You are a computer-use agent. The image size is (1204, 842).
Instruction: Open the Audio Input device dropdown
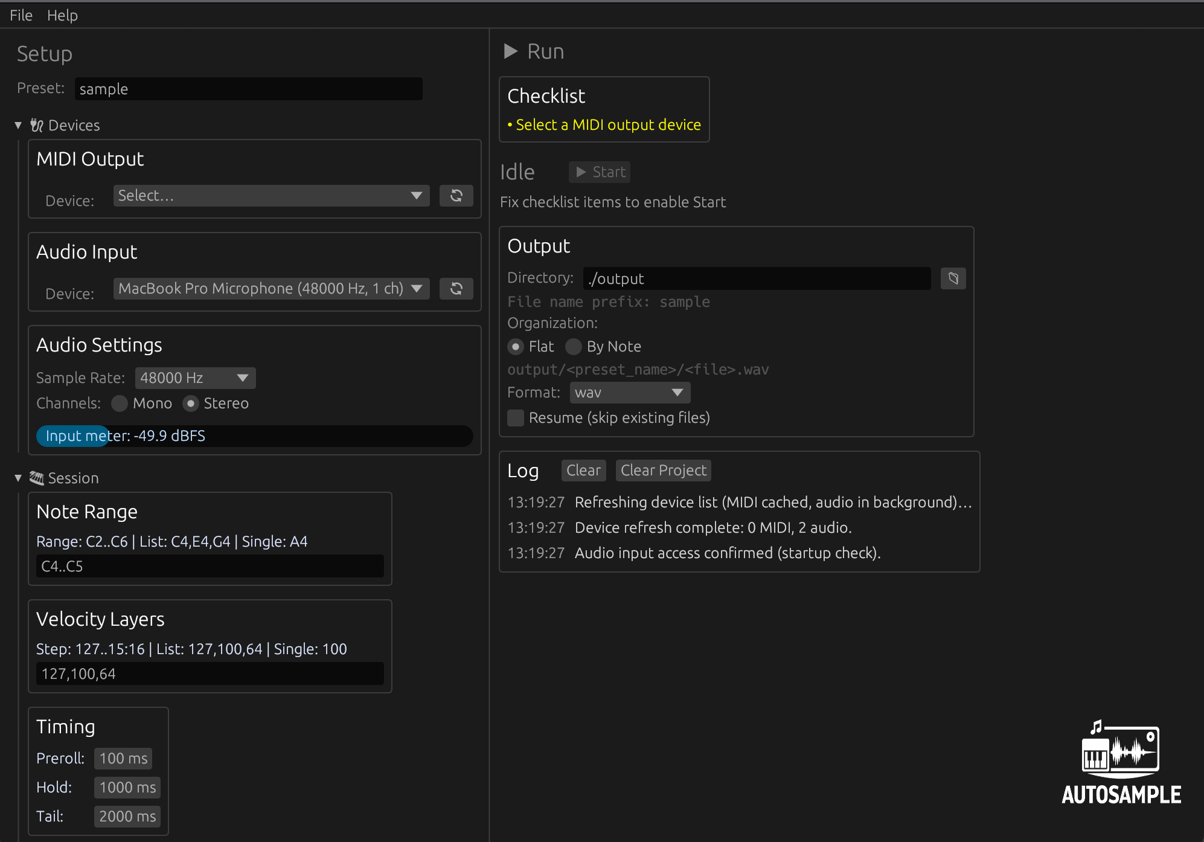click(271, 289)
